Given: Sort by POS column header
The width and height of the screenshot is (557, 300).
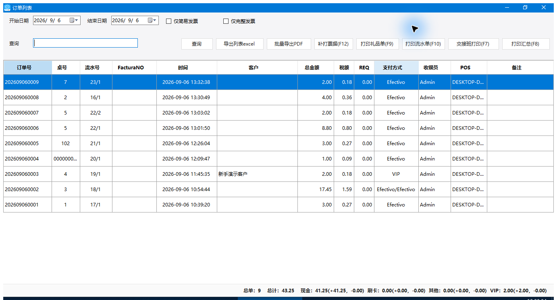Looking at the screenshot, I should 469,68.
